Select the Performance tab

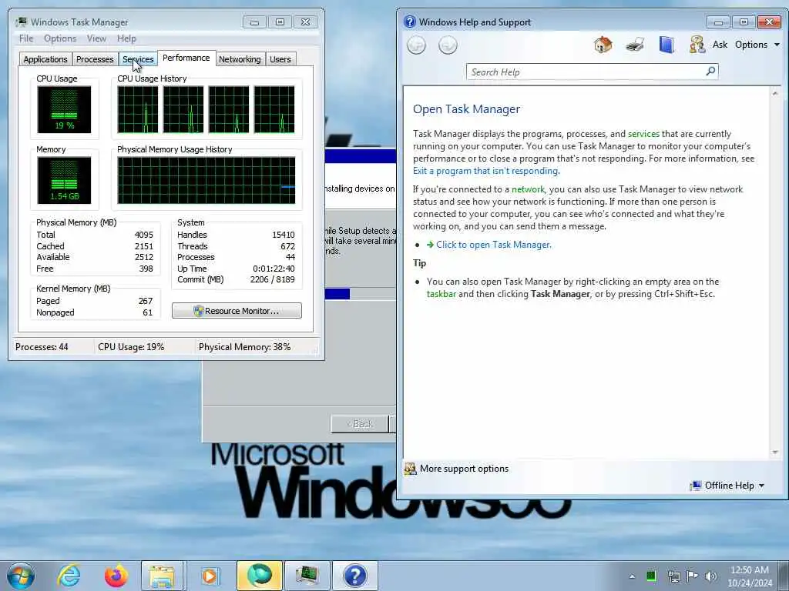[186, 58]
